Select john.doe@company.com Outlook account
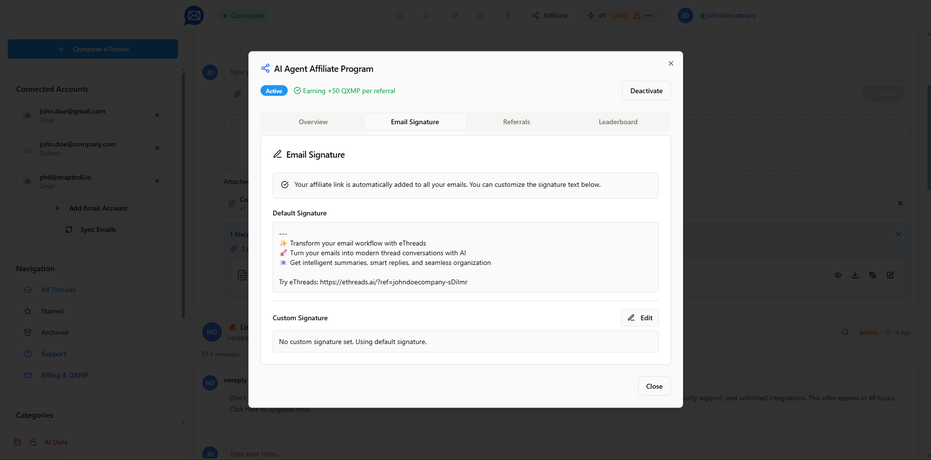931x460 pixels. coord(91,148)
